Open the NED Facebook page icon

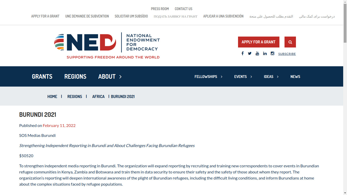click(243, 53)
